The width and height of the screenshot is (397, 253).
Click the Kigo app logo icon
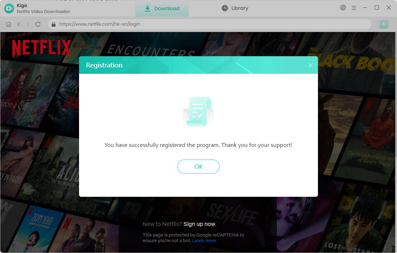coord(9,8)
